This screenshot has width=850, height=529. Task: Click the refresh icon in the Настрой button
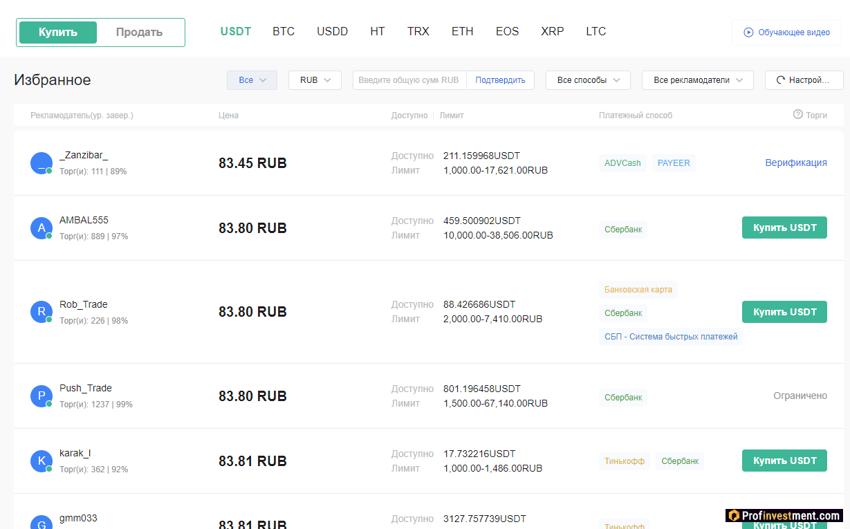[x=781, y=80]
